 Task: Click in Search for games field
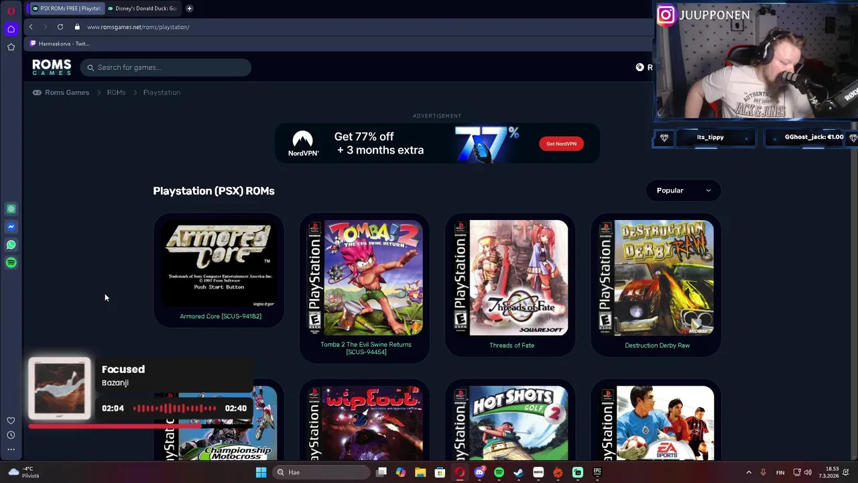coord(166,67)
